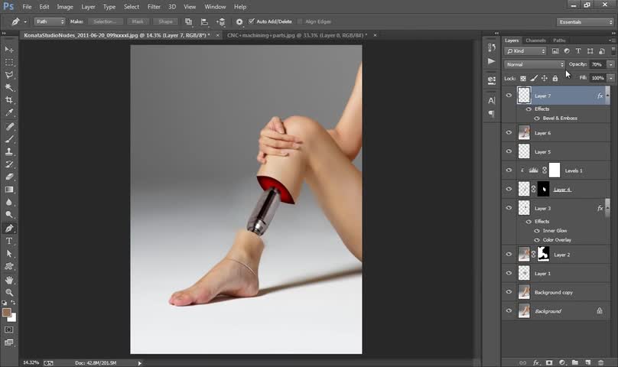Click delete layer trash icon
618x367 pixels.
[x=600, y=362]
